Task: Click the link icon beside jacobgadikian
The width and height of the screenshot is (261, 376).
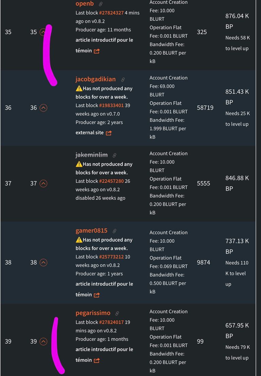Action: tap(123, 80)
